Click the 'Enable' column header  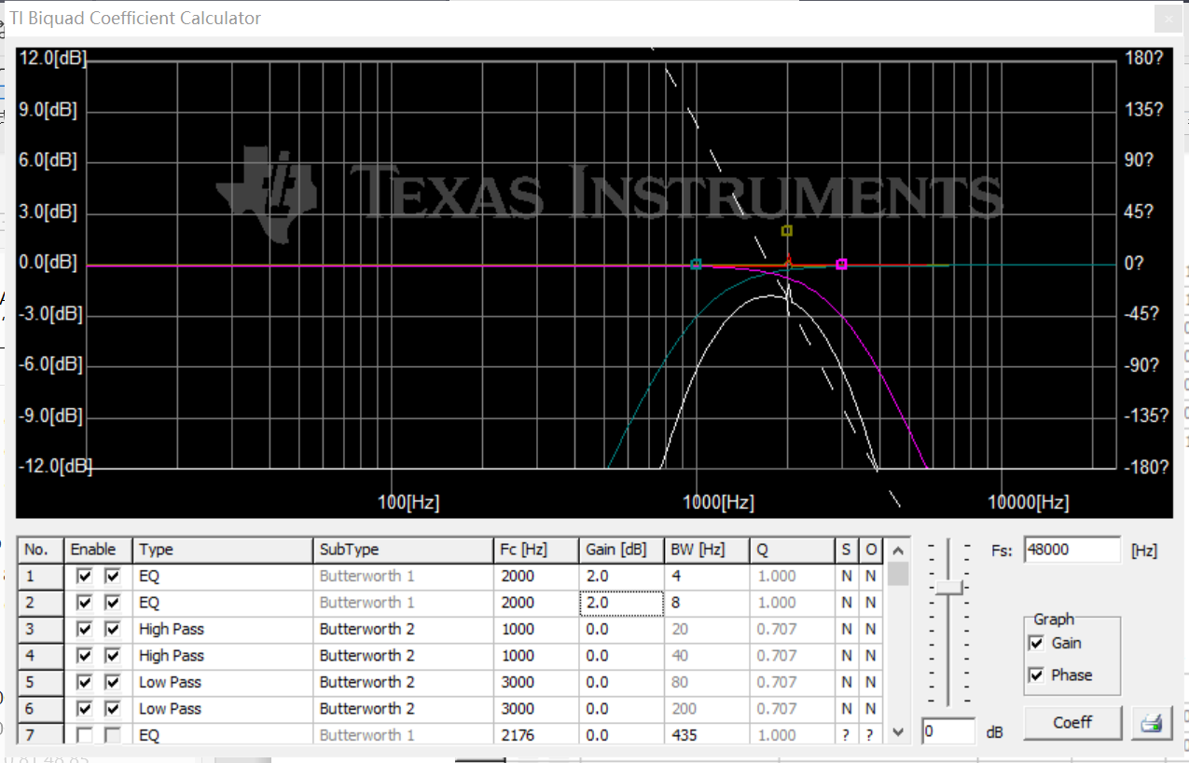(x=98, y=550)
